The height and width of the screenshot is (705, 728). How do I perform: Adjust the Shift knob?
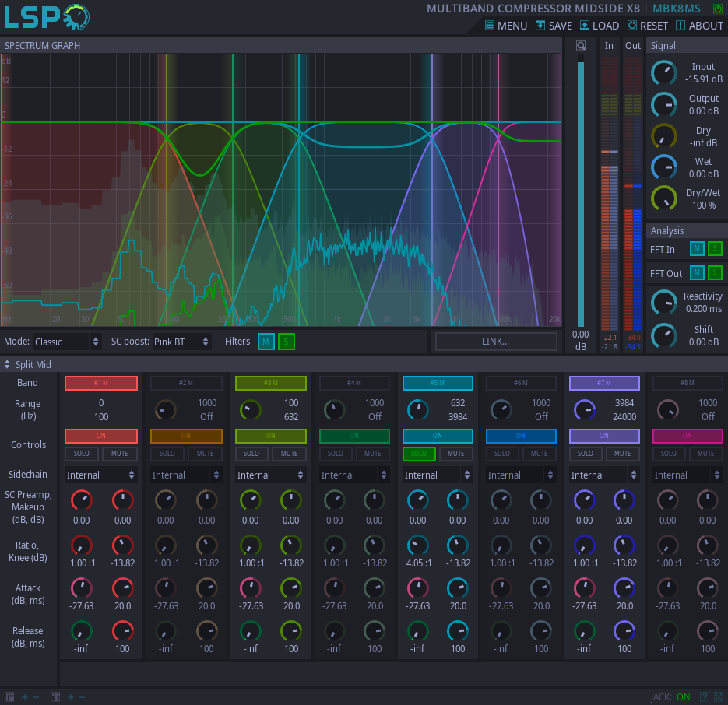pyautogui.click(x=664, y=335)
